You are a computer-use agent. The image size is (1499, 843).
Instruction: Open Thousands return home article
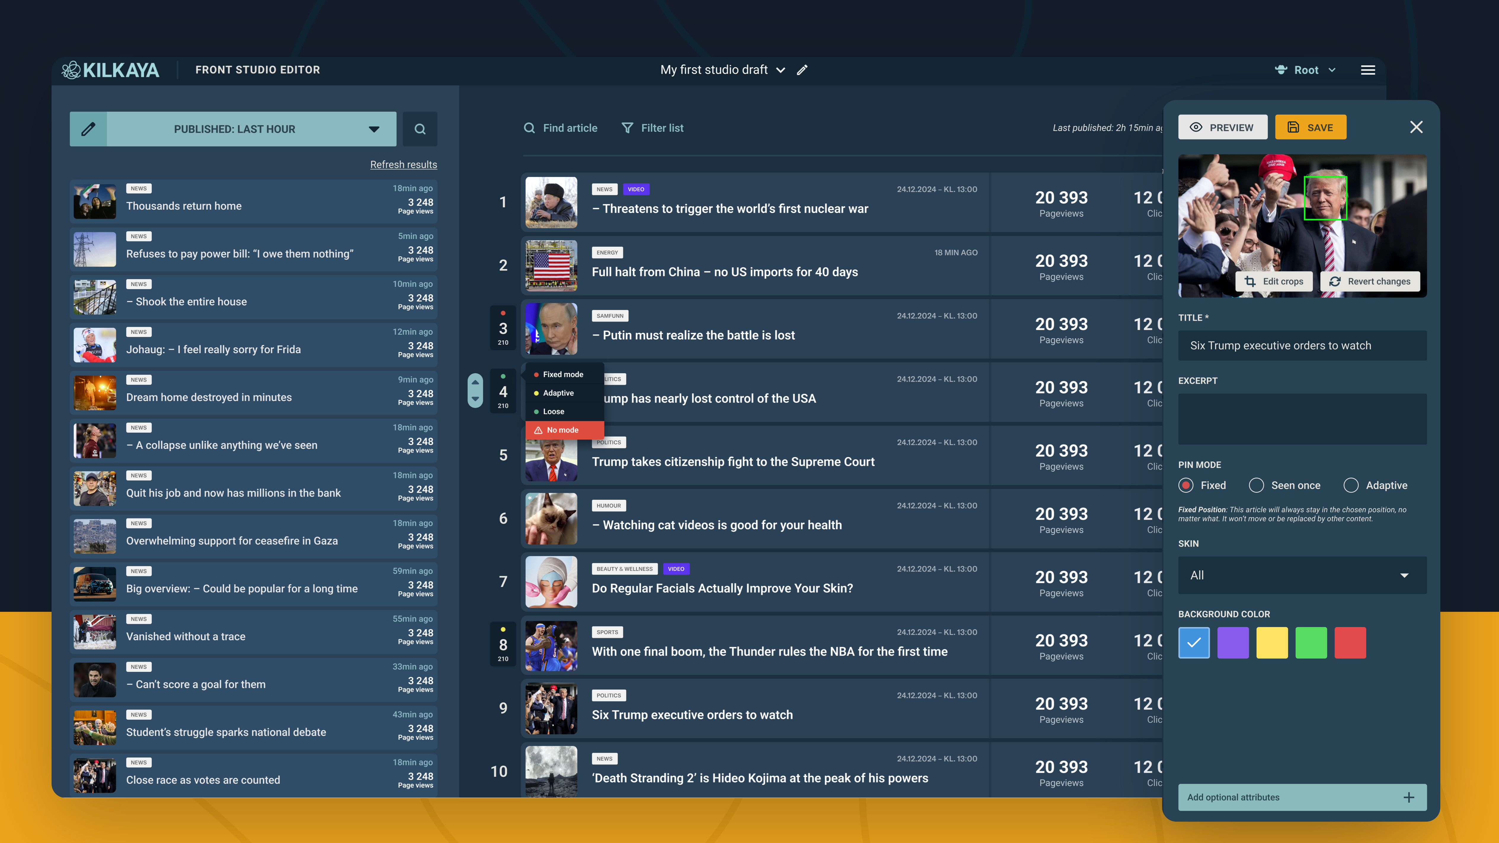(x=253, y=201)
